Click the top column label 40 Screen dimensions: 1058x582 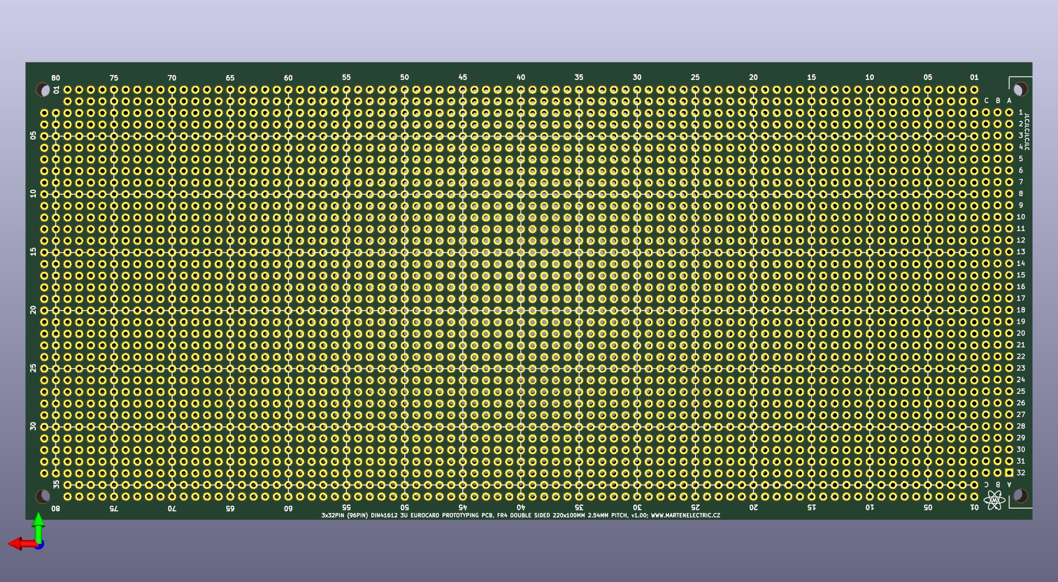pyautogui.click(x=521, y=77)
